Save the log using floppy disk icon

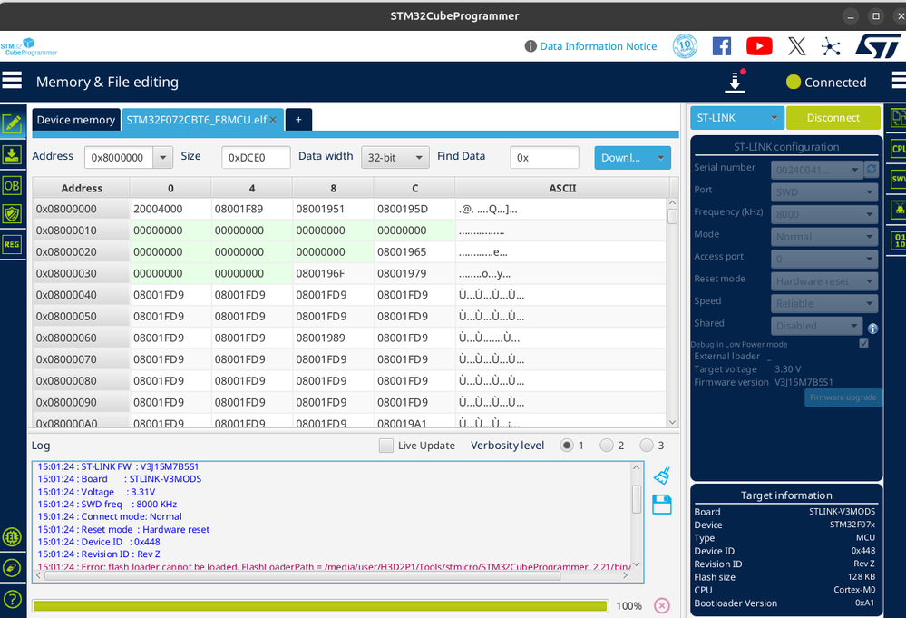click(662, 505)
